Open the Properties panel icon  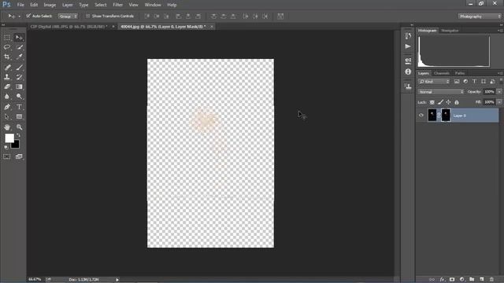click(408, 61)
